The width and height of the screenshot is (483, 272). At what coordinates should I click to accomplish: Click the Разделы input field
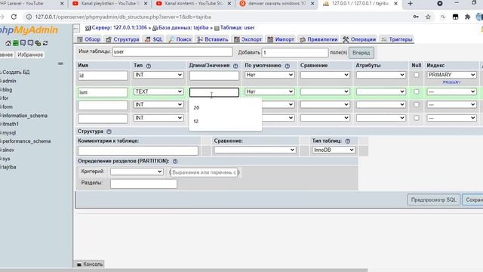click(143, 184)
